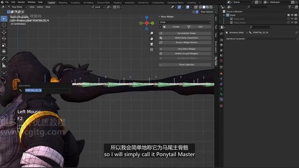Click the navigation gizmo red center axis
Screen dimensions: 299x168
coord(147,23)
